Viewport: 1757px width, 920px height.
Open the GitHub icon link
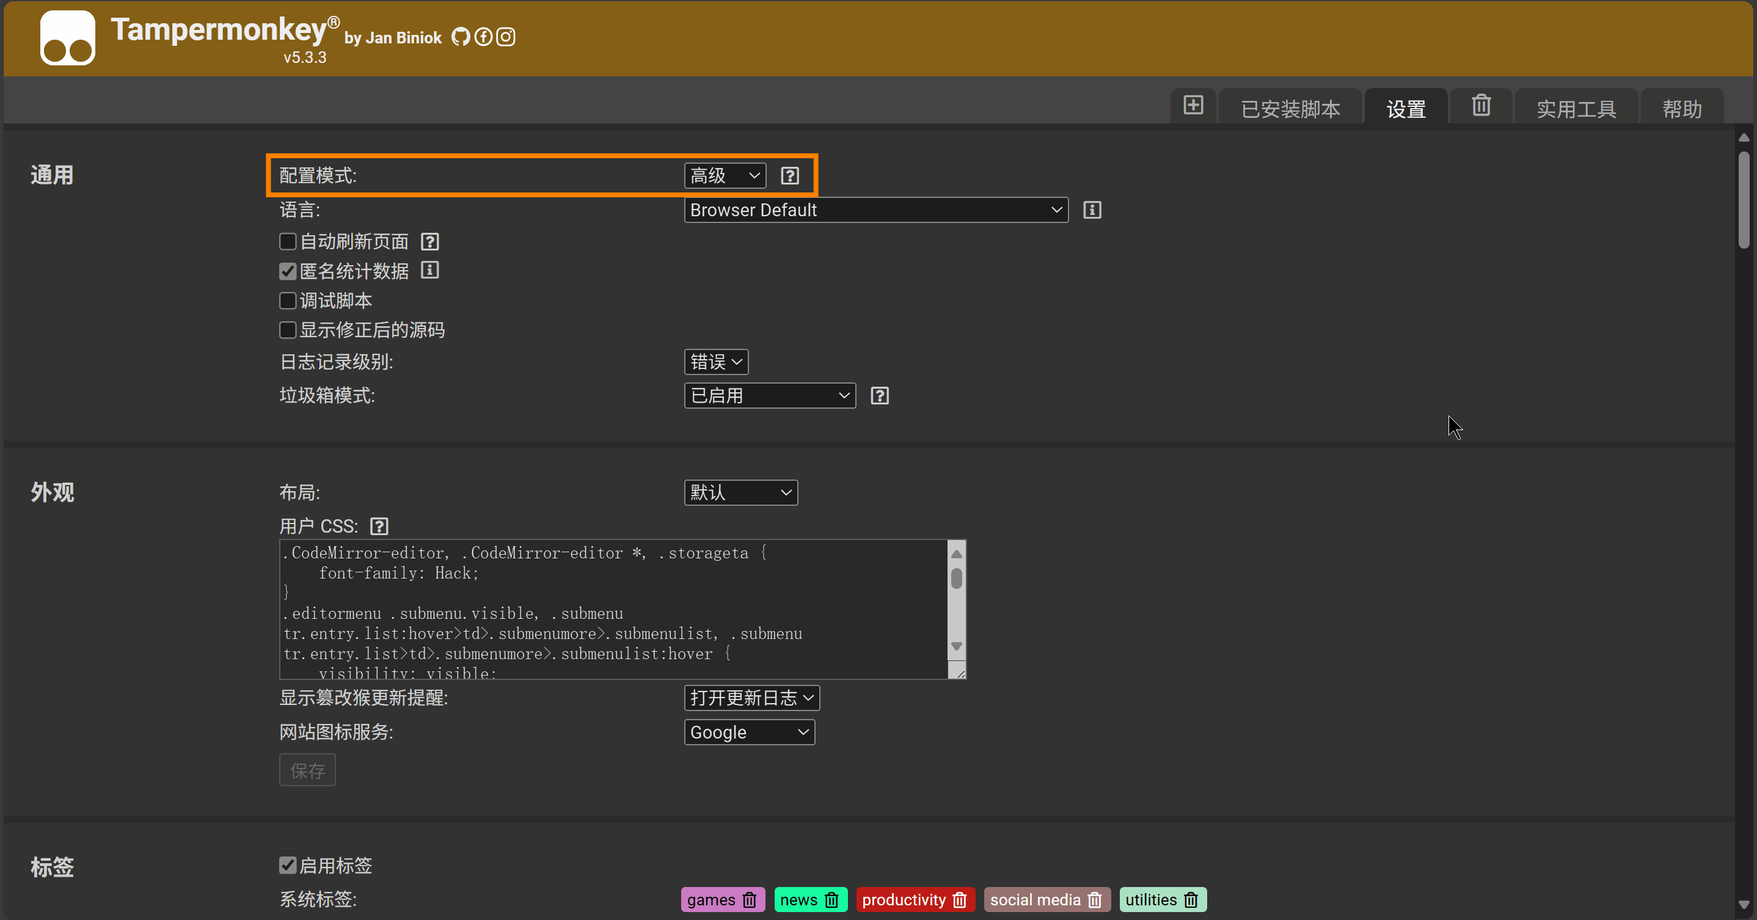(x=461, y=37)
